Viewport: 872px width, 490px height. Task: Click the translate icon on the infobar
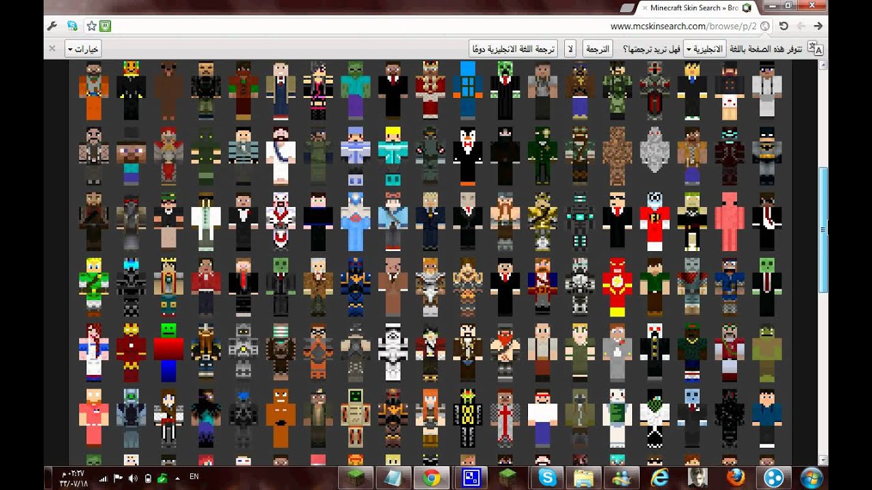(x=815, y=48)
